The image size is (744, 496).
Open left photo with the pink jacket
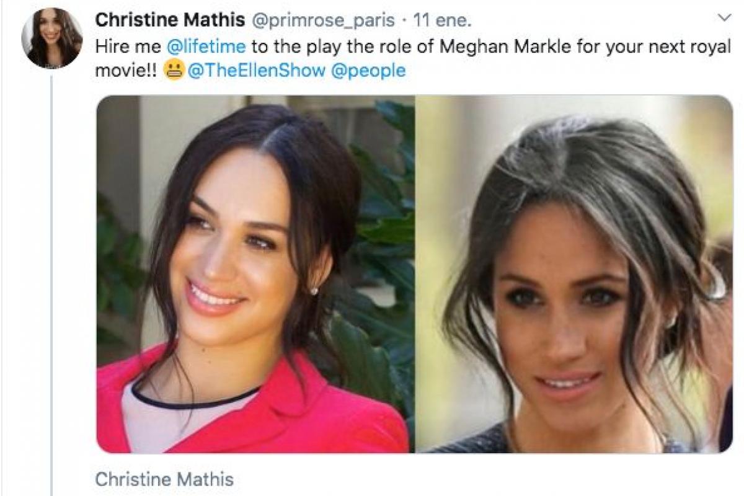[254, 273]
